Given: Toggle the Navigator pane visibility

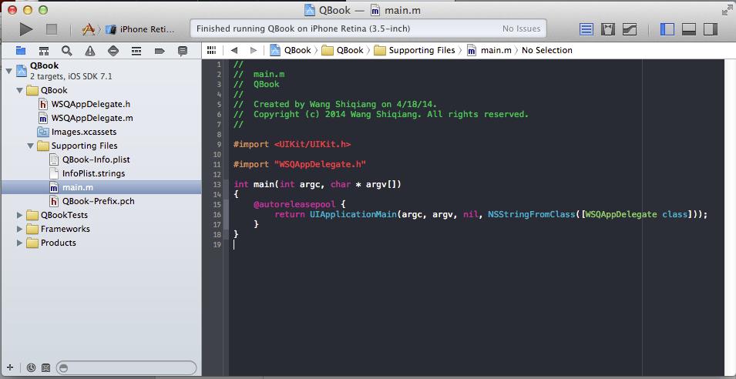Looking at the screenshot, I should point(667,29).
